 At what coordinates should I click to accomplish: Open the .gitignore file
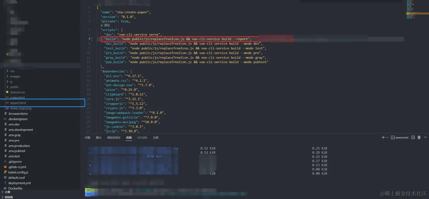15,162
